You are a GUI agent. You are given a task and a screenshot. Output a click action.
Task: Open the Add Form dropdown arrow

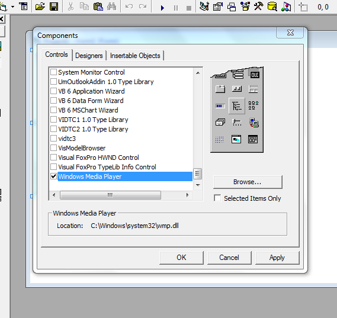point(12,7)
